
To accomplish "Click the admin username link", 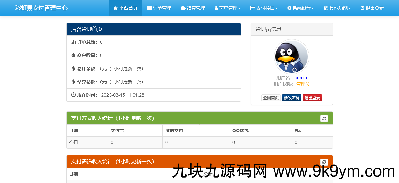I will (300, 78).
